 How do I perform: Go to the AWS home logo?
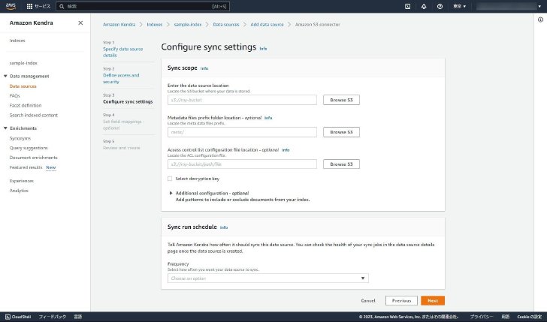11,6
